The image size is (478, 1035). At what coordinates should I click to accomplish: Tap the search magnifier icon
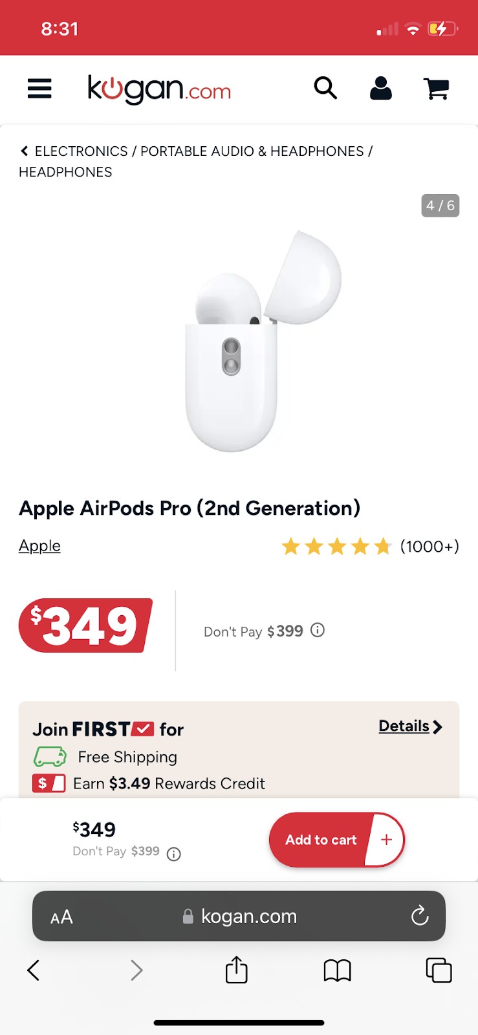(325, 87)
